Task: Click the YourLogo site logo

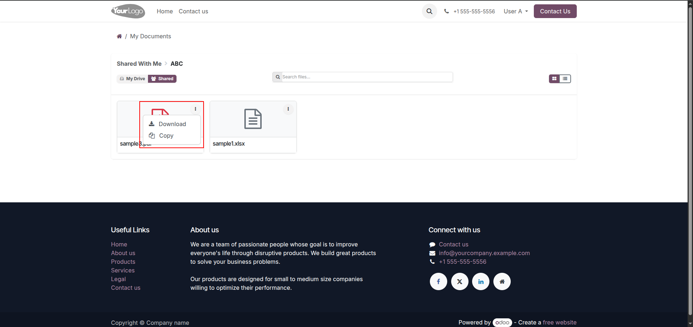Action: coord(128,11)
